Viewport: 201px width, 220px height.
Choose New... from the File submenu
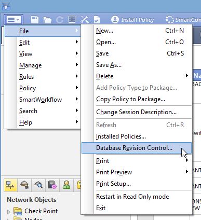(137, 31)
